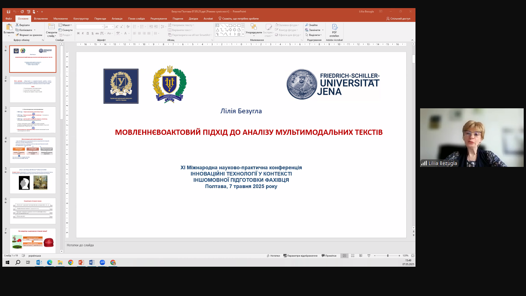Click the Paste (Вставити) icon
Image resolution: width=526 pixels, height=296 pixels.
coord(8,28)
